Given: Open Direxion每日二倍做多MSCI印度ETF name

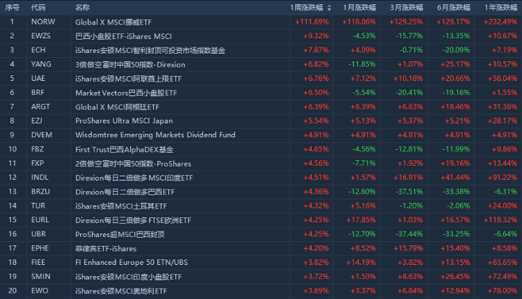Looking at the screenshot, I should [134, 178].
